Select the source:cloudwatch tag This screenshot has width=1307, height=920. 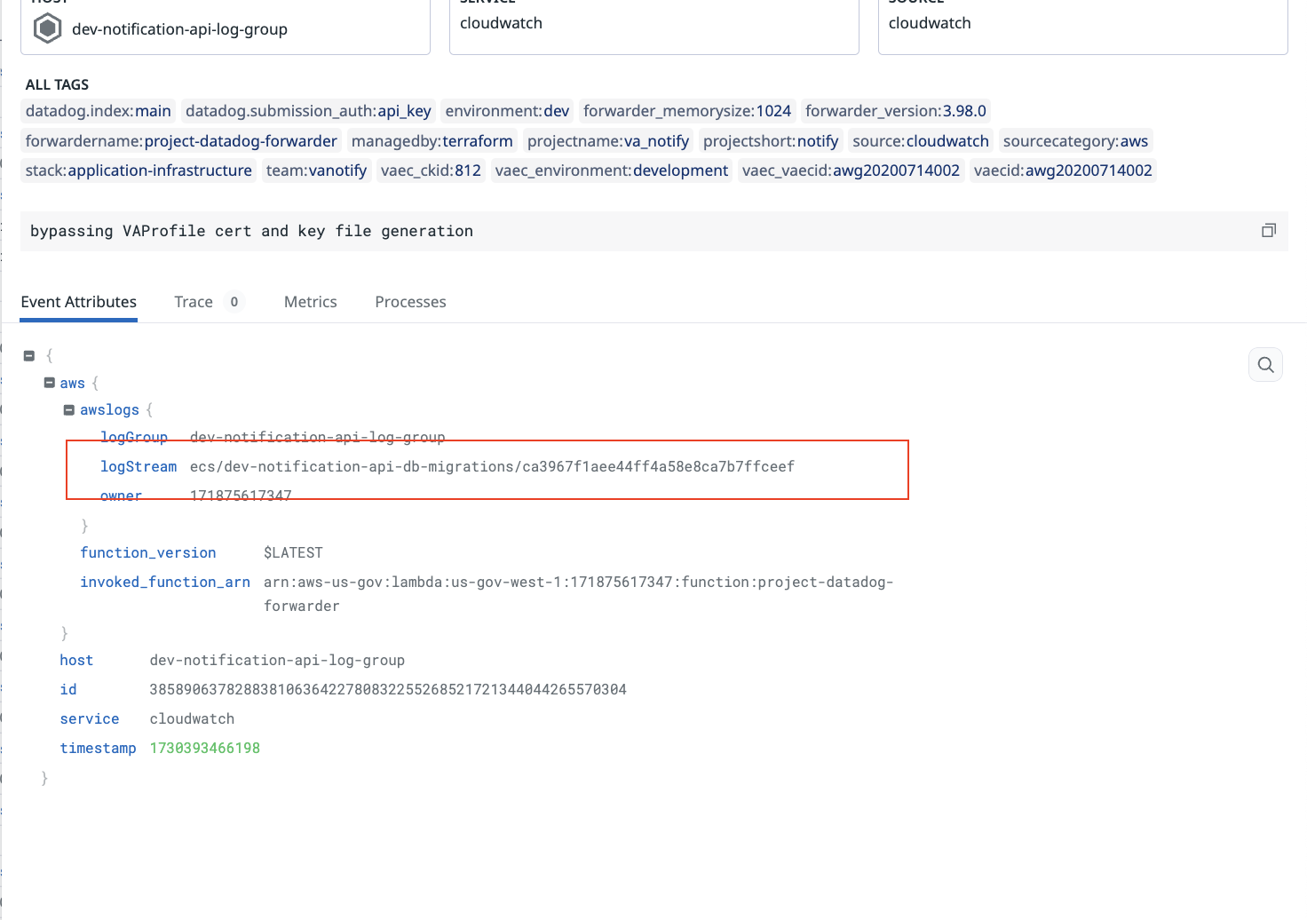pyautogui.click(x=921, y=141)
